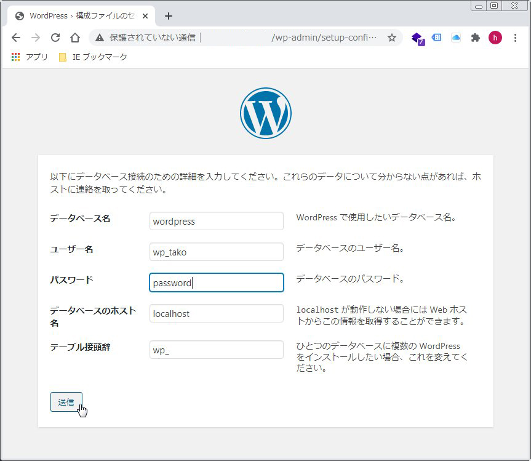The height and width of the screenshot is (461, 531).
Task: Open the cloud extension icon
Action: [456, 38]
